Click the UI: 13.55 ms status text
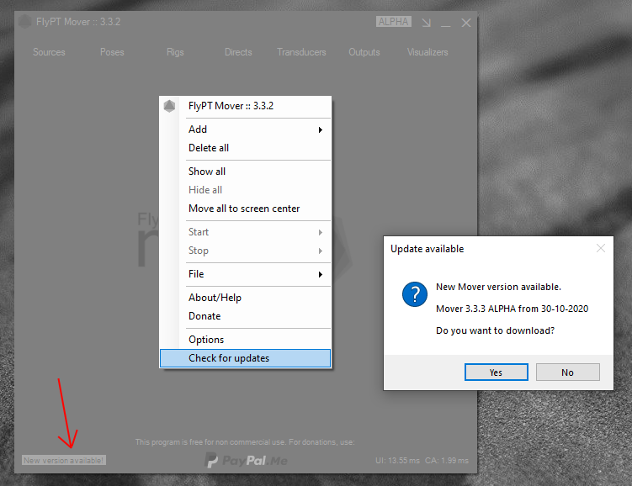 [x=397, y=460]
